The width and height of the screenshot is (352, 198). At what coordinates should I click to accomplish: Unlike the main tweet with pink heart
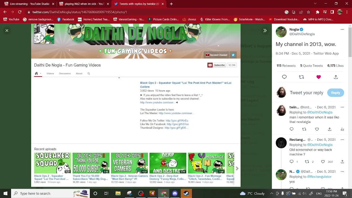pyautogui.click(x=318, y=77)
